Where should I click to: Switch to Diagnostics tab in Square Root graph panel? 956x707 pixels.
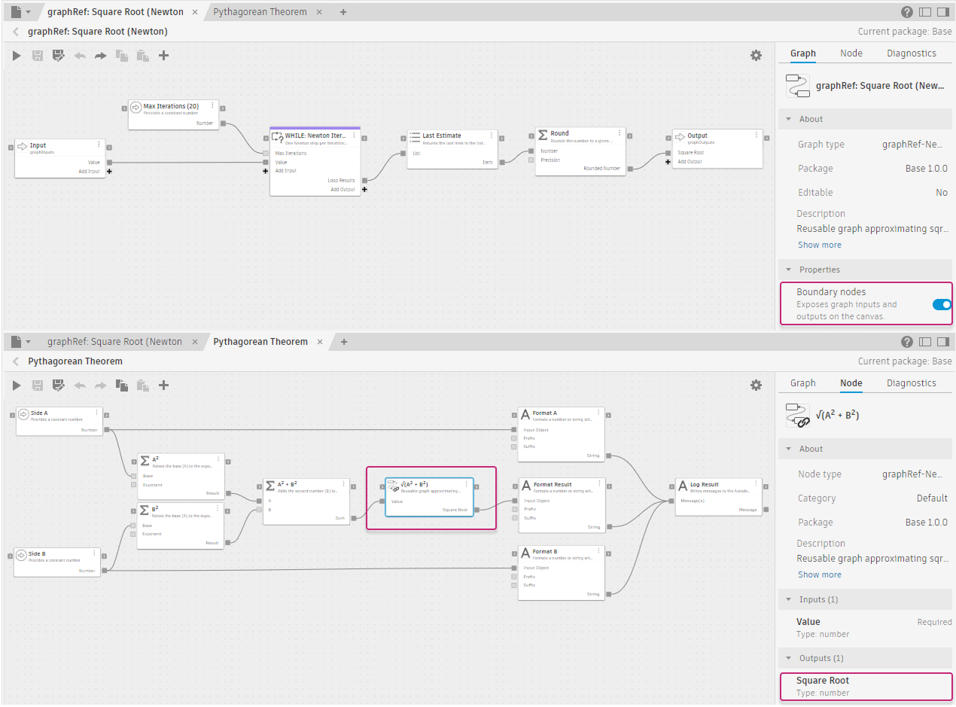pos(912,53)
